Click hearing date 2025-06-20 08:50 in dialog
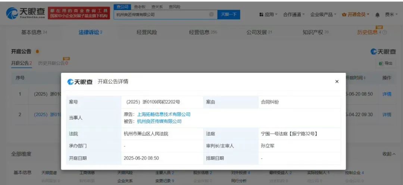The width and height of the screenshot is (403, 185). pos(141,158)
